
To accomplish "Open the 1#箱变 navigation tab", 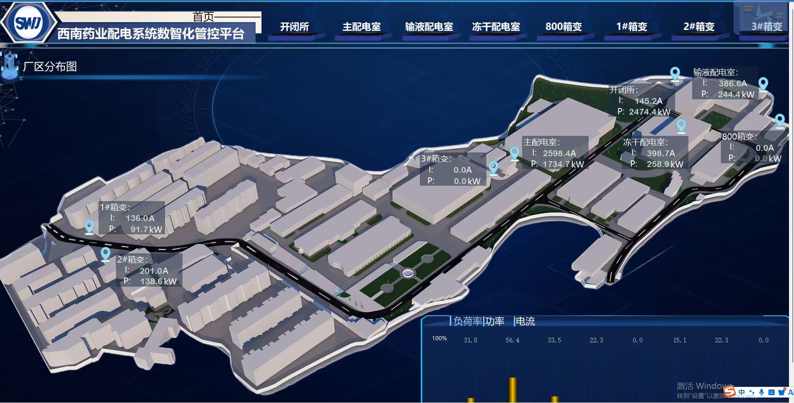I will click(631, 27).
